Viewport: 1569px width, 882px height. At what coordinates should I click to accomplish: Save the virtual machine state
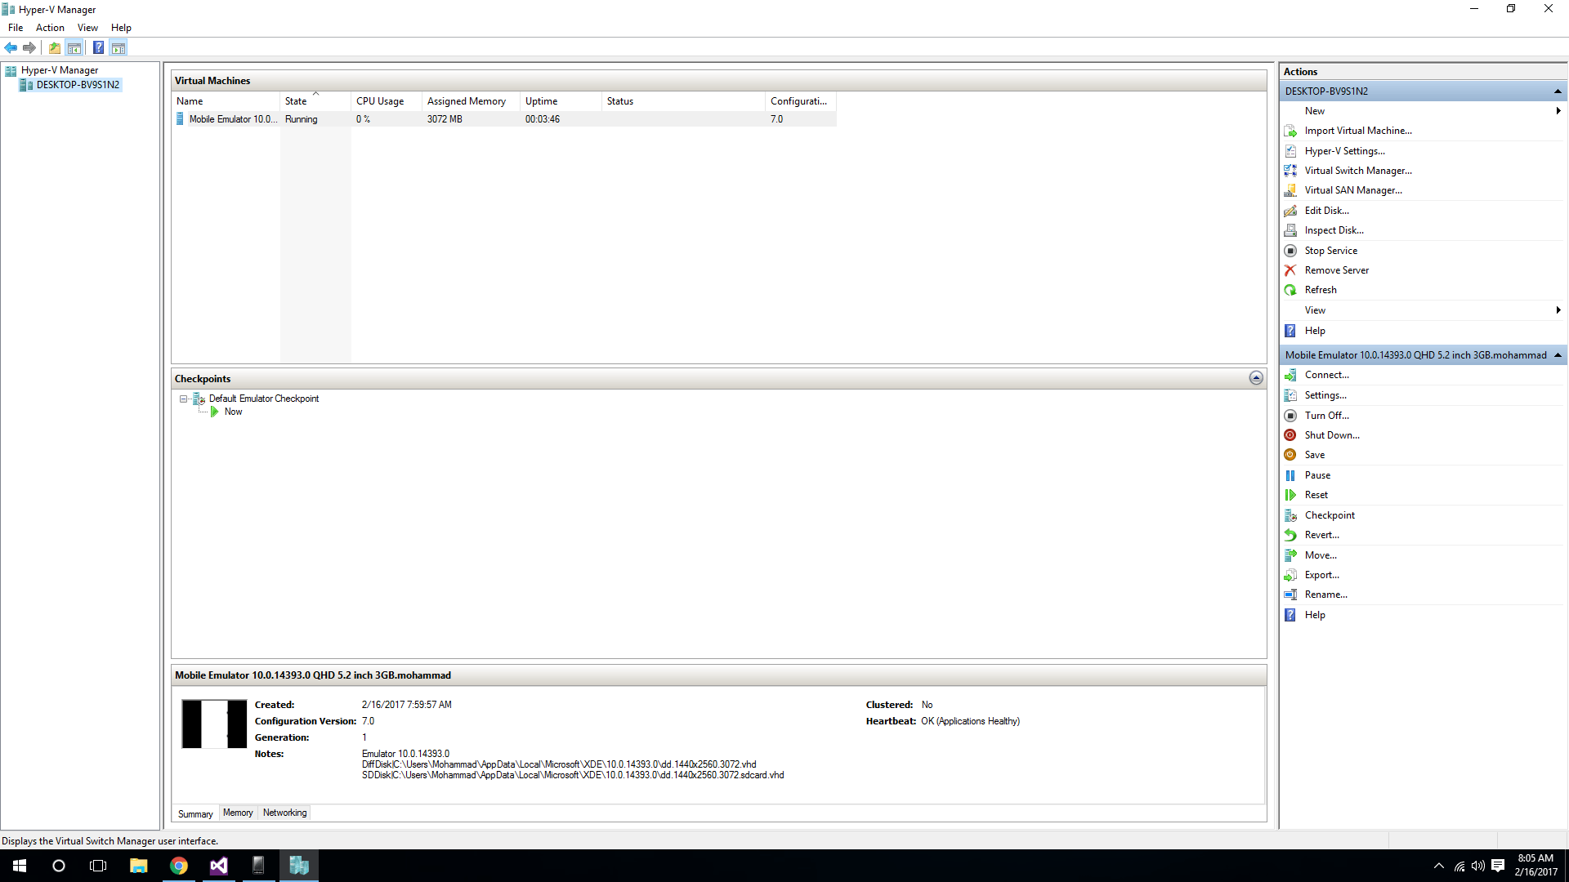(1314, 455)
